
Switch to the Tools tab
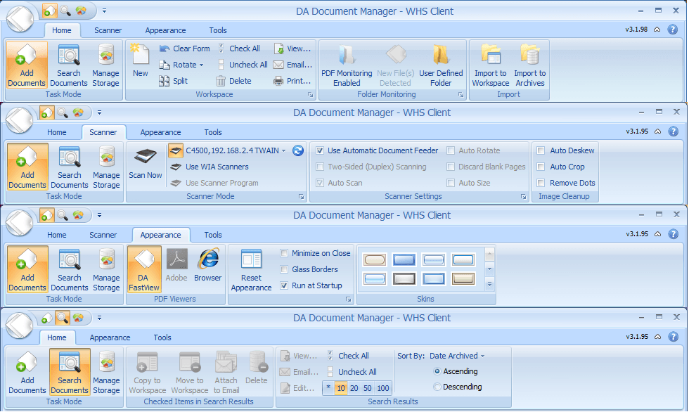tap(218, 30)
